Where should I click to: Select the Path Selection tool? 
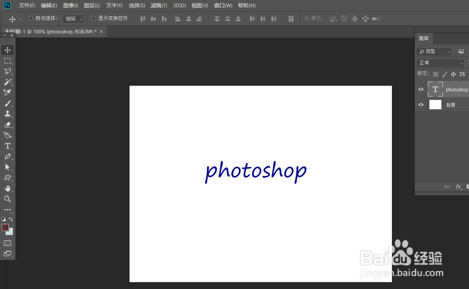(x=8, y=167)
